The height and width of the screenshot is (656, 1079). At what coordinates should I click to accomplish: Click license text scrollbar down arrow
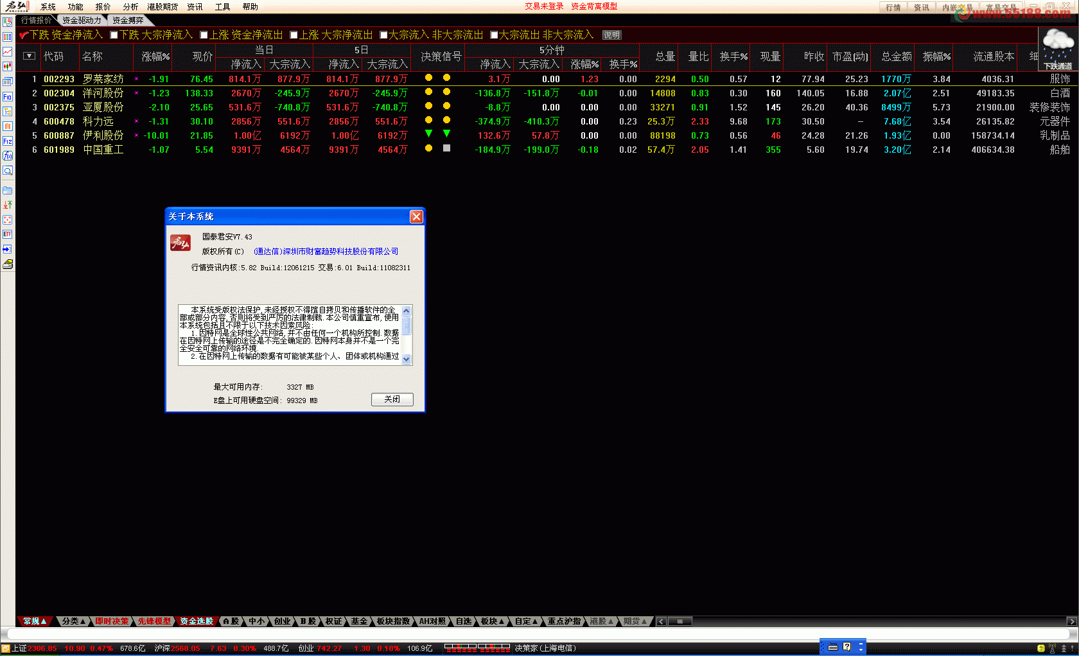406,359
